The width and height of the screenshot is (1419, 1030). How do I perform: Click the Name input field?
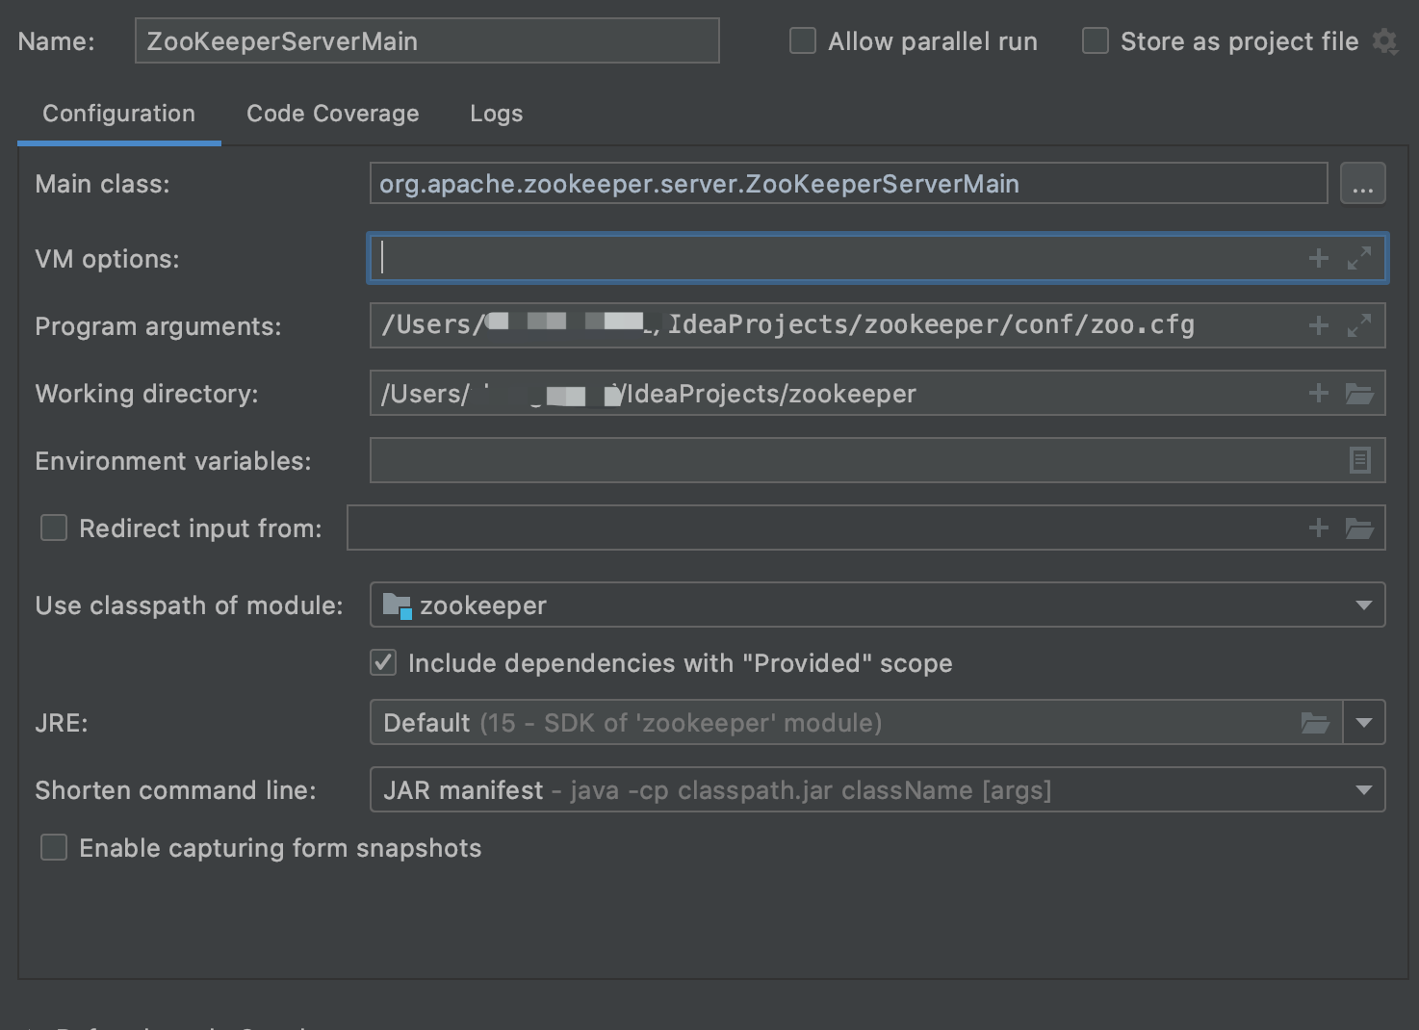point(427,41)
